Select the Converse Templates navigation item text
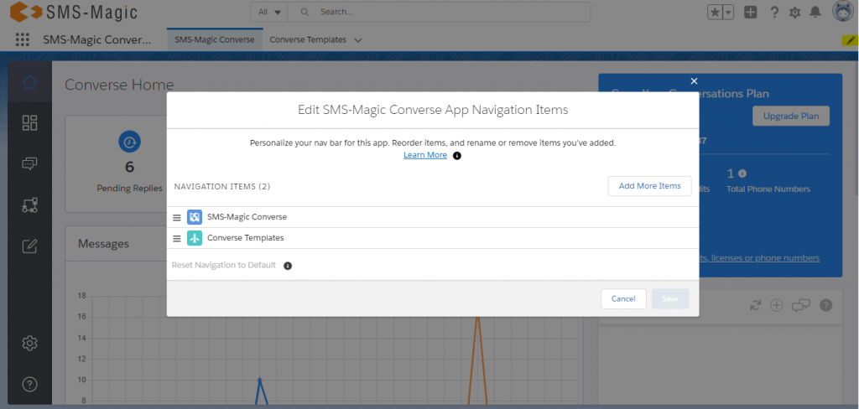This screenshot has width=859, height=409. [x=246, y=238]
